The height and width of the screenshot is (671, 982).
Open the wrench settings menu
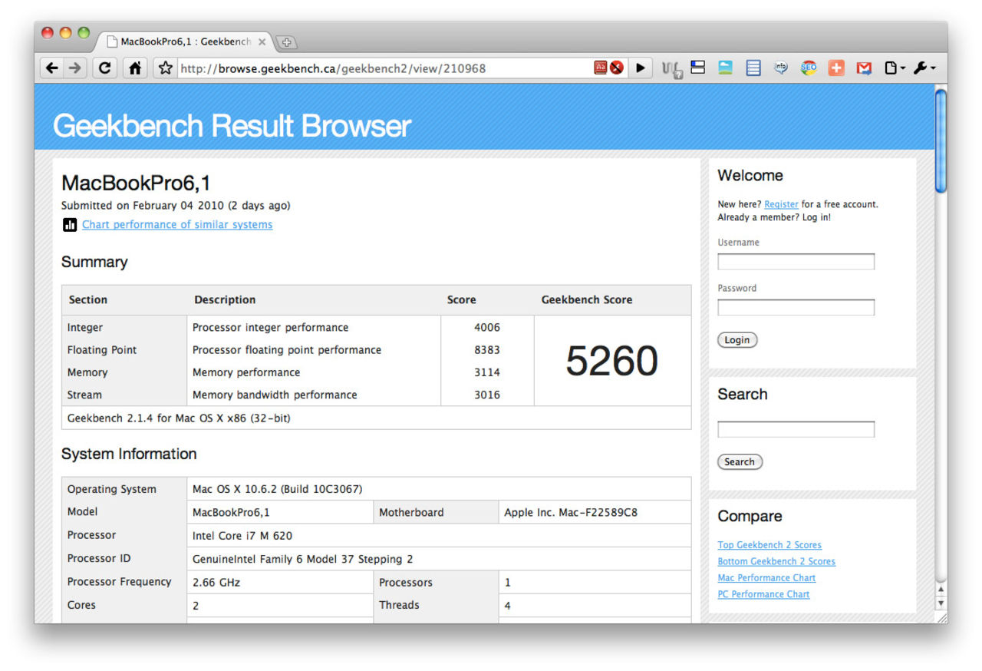click(x=924, y=68)
